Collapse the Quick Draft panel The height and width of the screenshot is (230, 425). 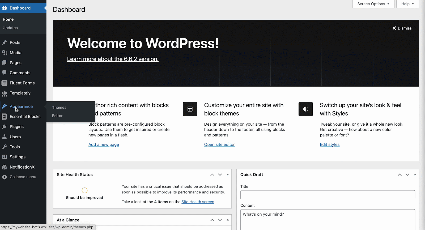[x=415, y=175]
